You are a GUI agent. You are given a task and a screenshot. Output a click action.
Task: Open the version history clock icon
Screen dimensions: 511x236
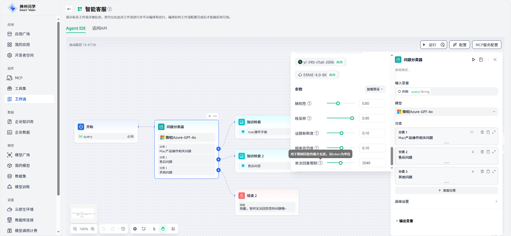(123, 229)
